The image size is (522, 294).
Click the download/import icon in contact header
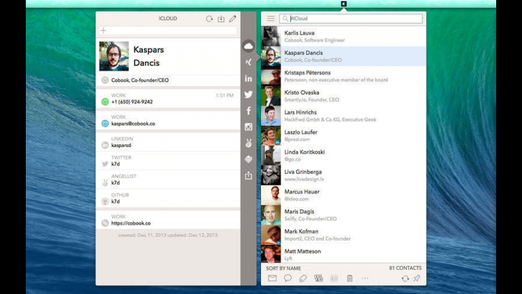click(x=221, y=19)
